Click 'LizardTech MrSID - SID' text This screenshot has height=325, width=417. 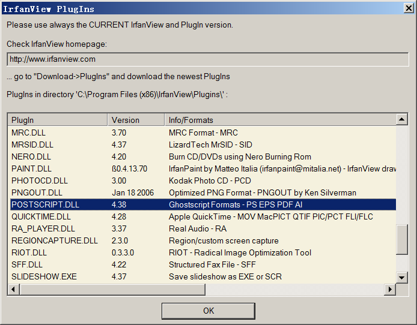[x=210, y=145]
